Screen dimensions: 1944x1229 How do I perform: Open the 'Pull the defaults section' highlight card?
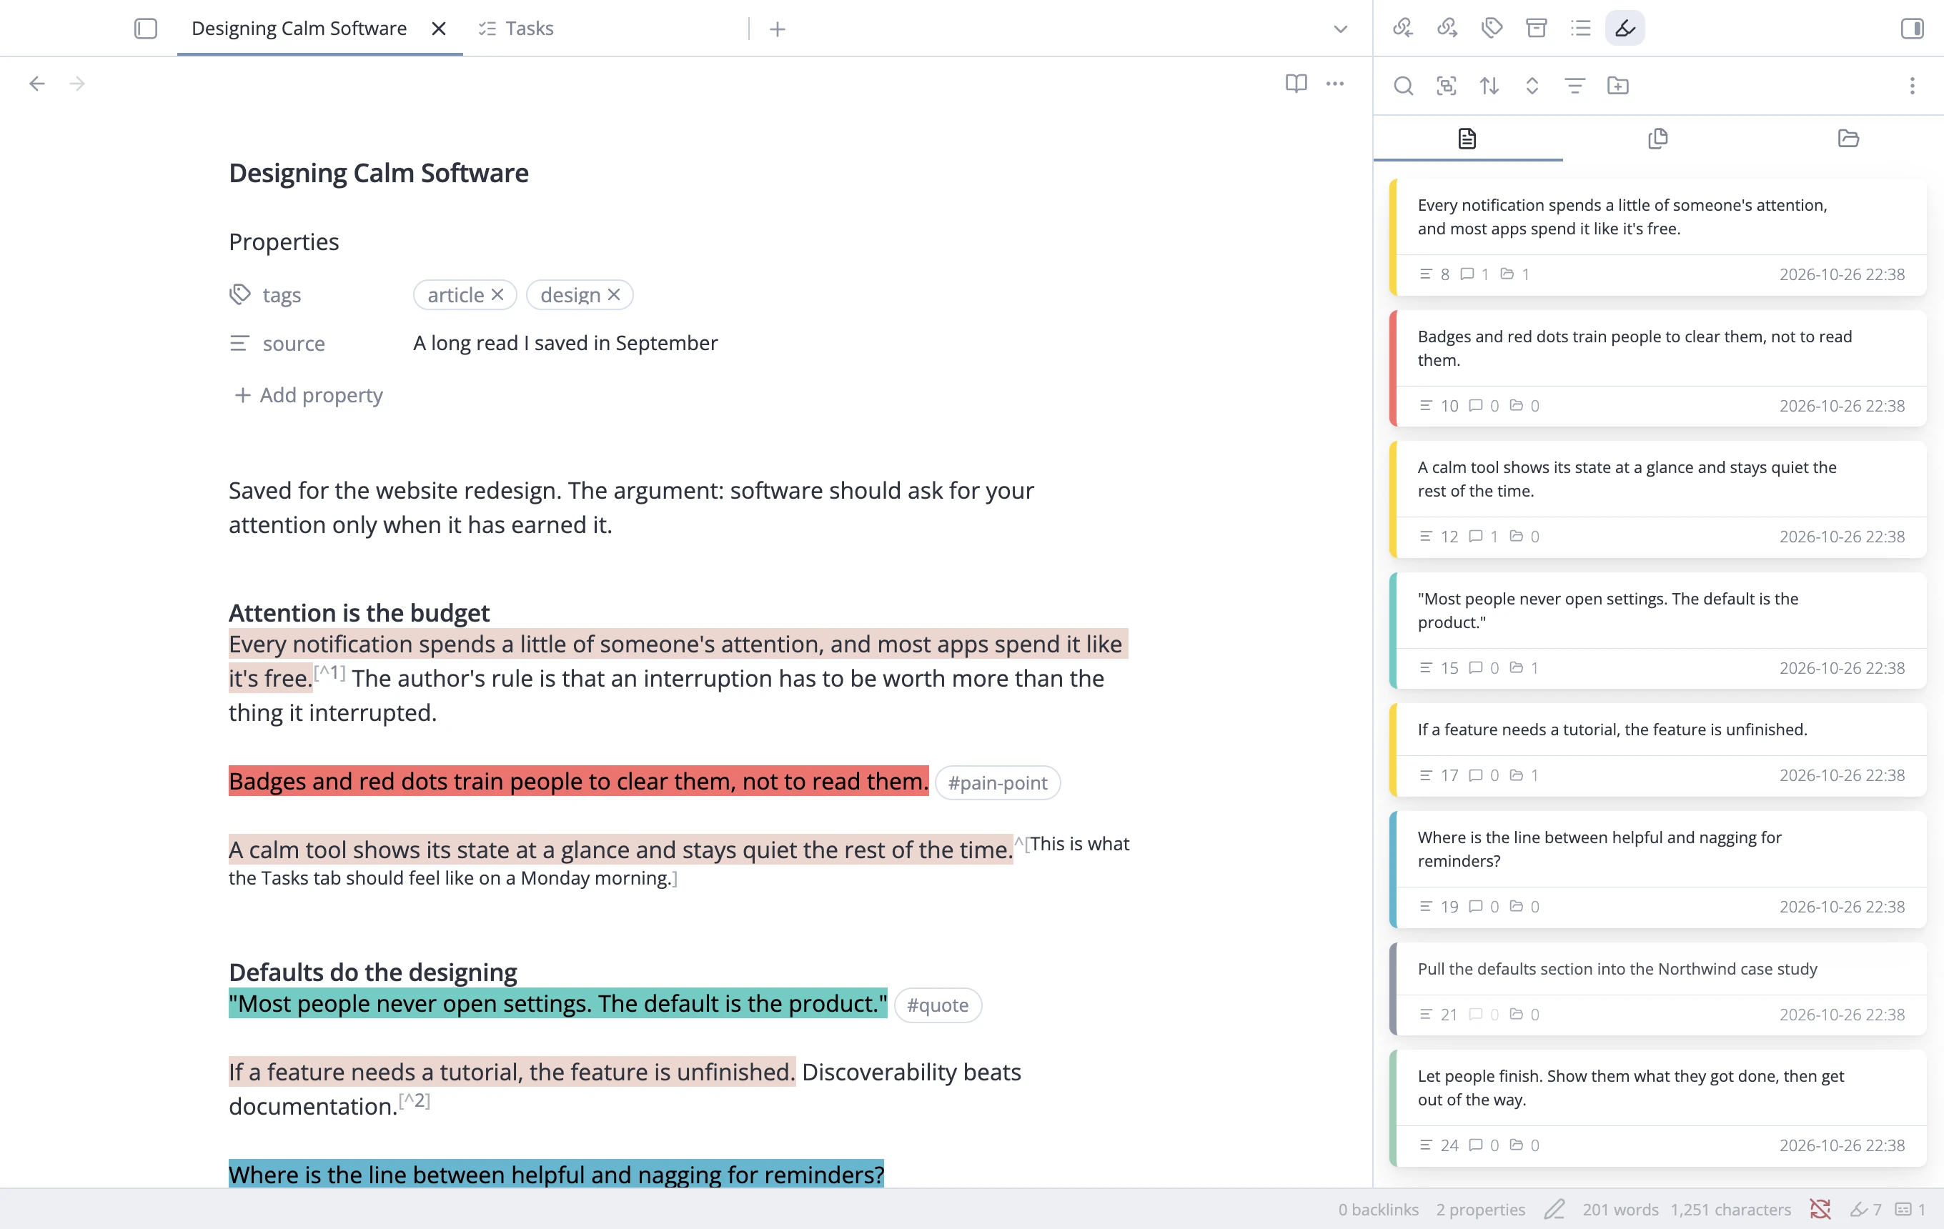click(1657, 988)
